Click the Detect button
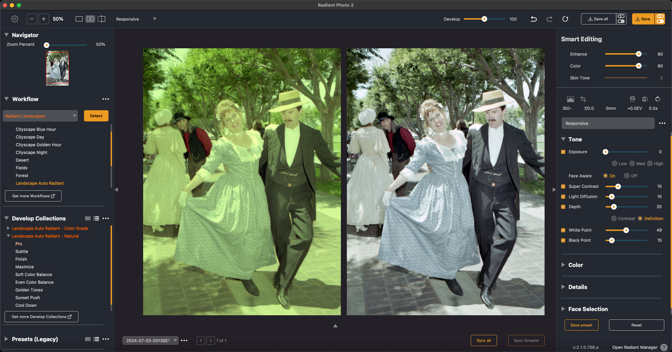 (x=96, y=116)
